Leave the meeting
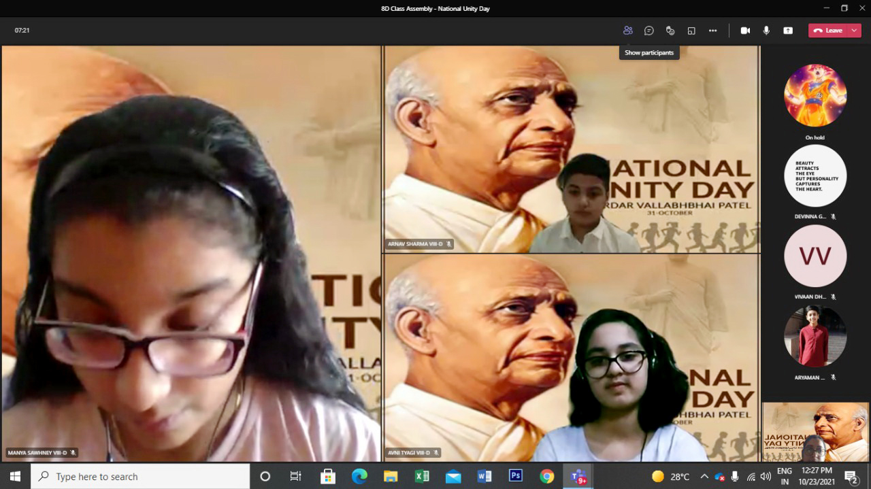The height and width of the screenshot is (489, 871). 827,31
